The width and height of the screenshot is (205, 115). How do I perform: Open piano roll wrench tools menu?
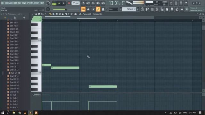pos(36,14)
